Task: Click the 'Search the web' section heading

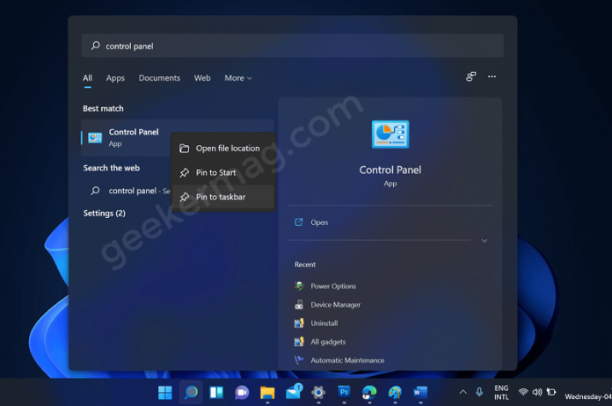Action: click(x=112, y=168)
